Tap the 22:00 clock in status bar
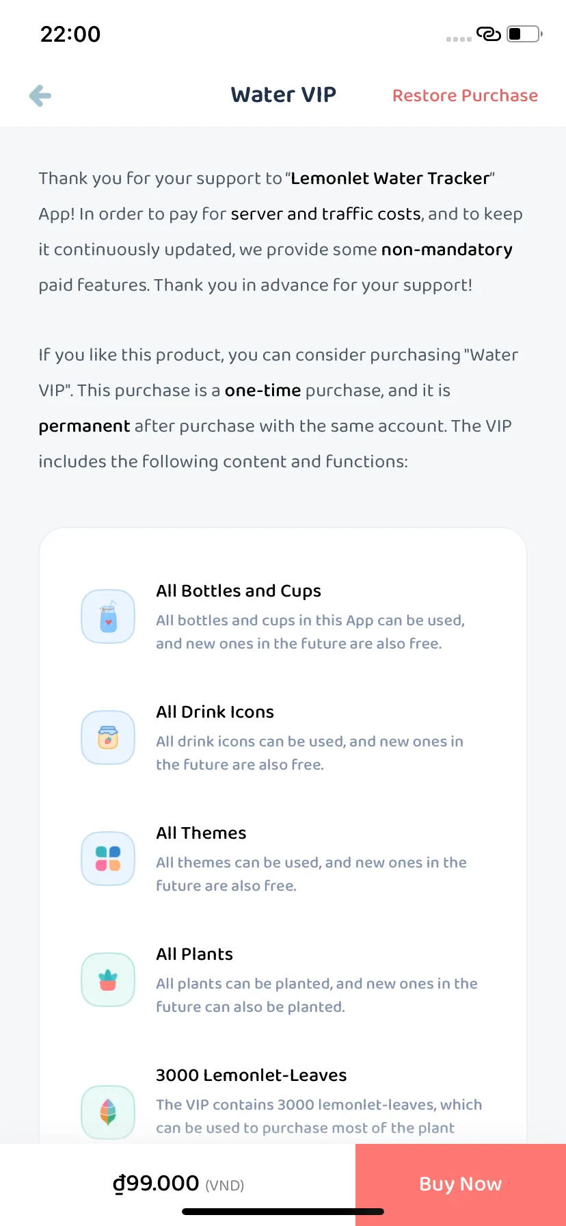Screen dimensions: 566x1226 click(70, 34)
